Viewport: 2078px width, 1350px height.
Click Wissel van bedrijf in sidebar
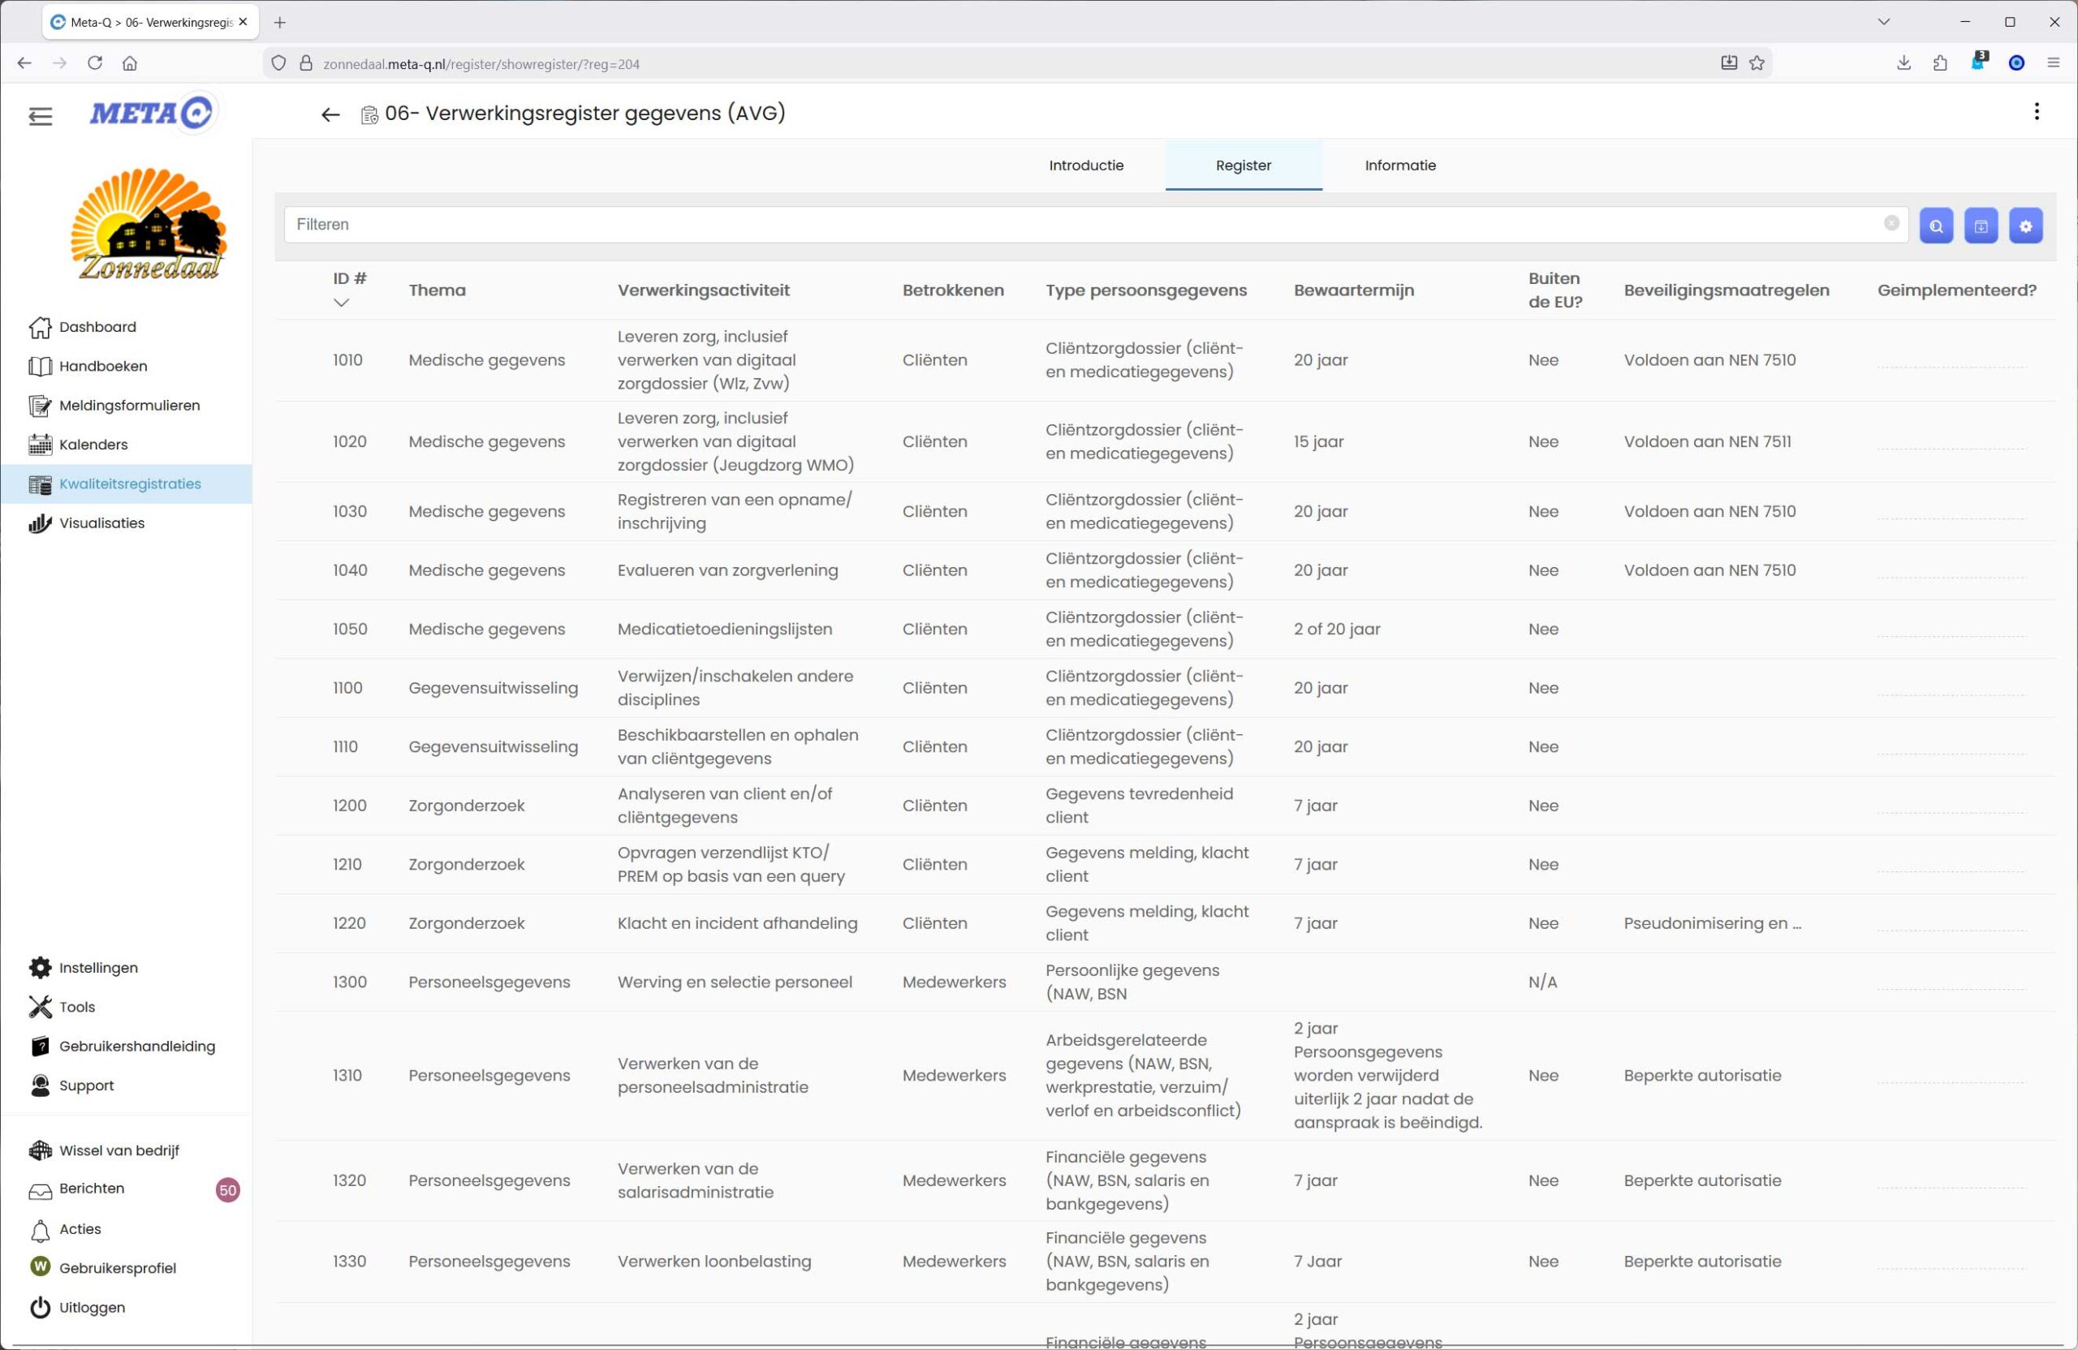pyautogui.click(x=119, y=1150)
